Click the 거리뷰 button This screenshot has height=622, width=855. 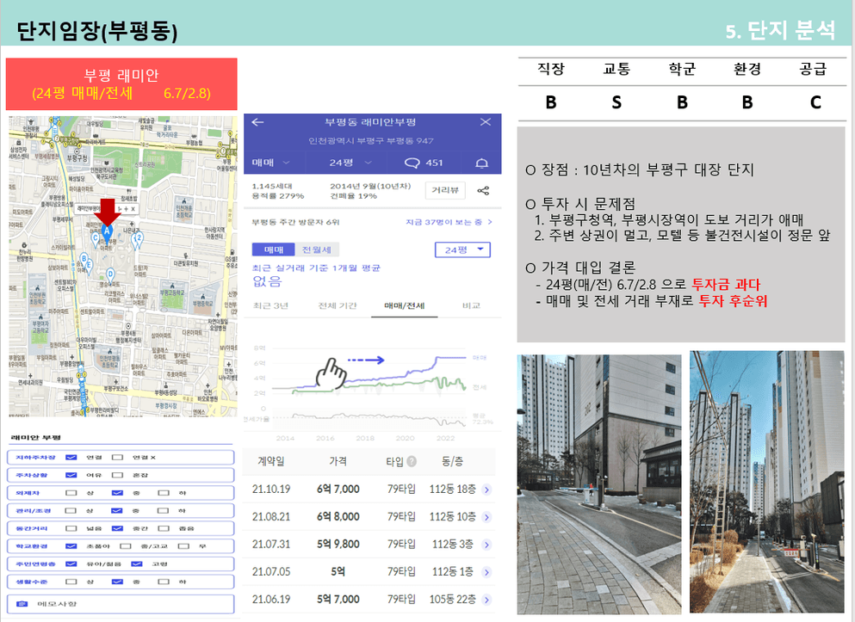point(445,190)
